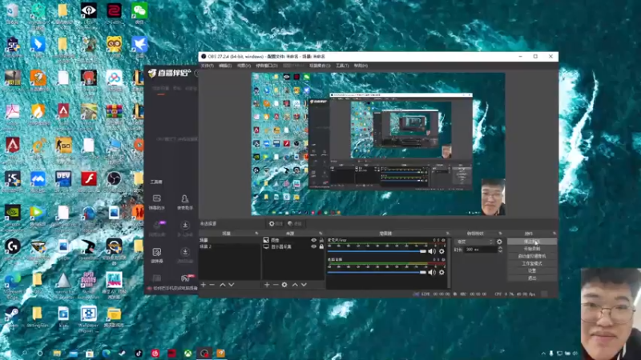Open the 文件(F) menu in OBS

pyautogui.click(x=207, y=66)
